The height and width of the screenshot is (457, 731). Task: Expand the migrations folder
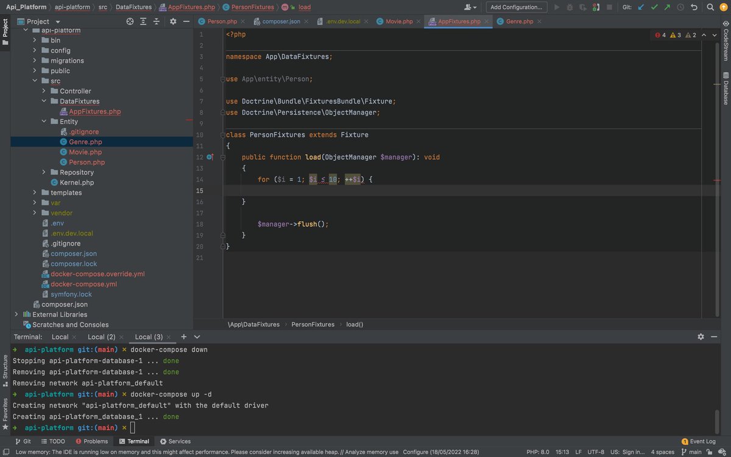(x=35, y=61)
